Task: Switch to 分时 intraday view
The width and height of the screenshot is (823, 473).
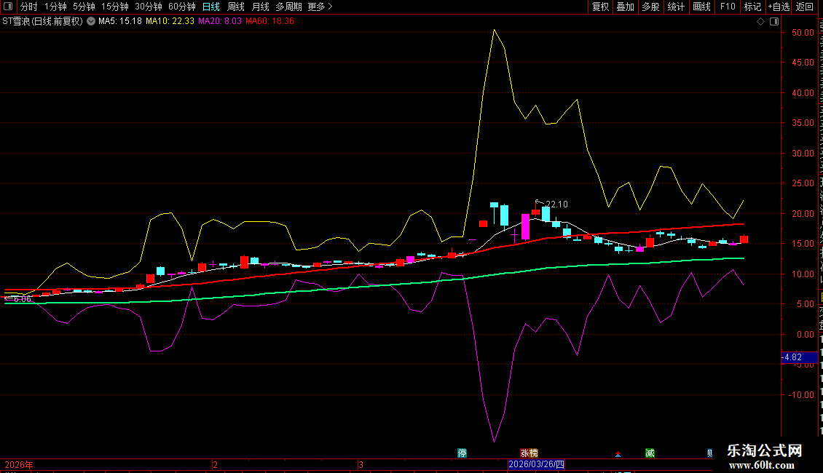Action: point(29,7)
